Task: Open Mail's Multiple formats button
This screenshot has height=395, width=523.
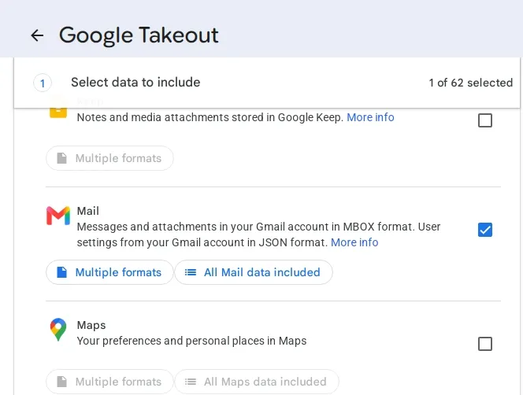Action: tap(109, 272)
